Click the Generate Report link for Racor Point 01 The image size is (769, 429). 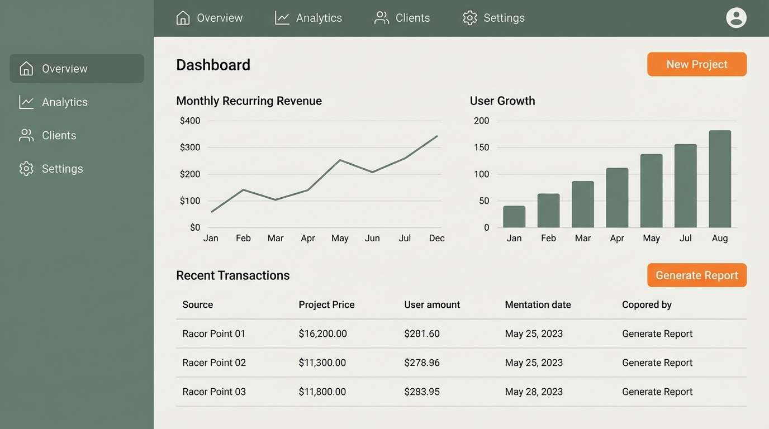pos(657,333)
